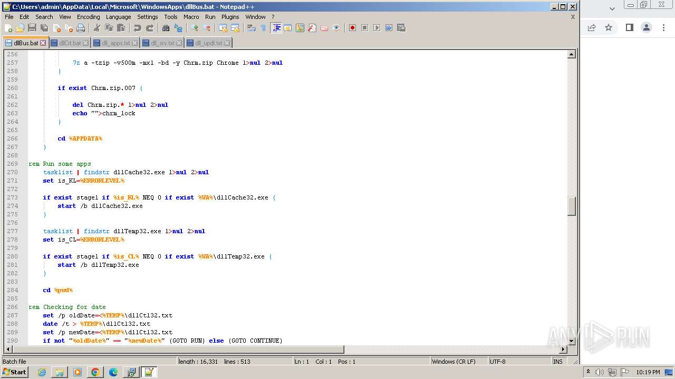Print the document with the Print icon
675x379 pixels.
pyautogui.click(x=81, y=28)
